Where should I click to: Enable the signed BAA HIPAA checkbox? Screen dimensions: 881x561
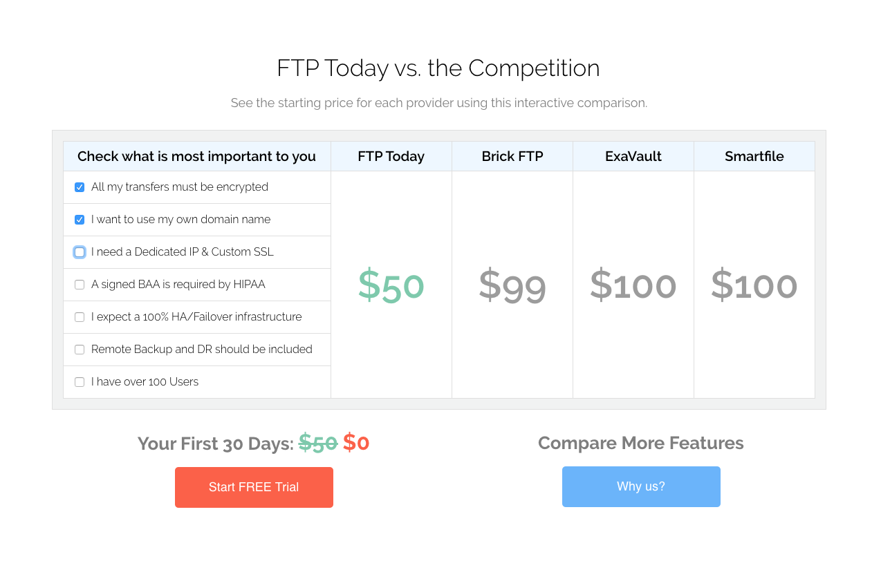(x=80, y=285)
